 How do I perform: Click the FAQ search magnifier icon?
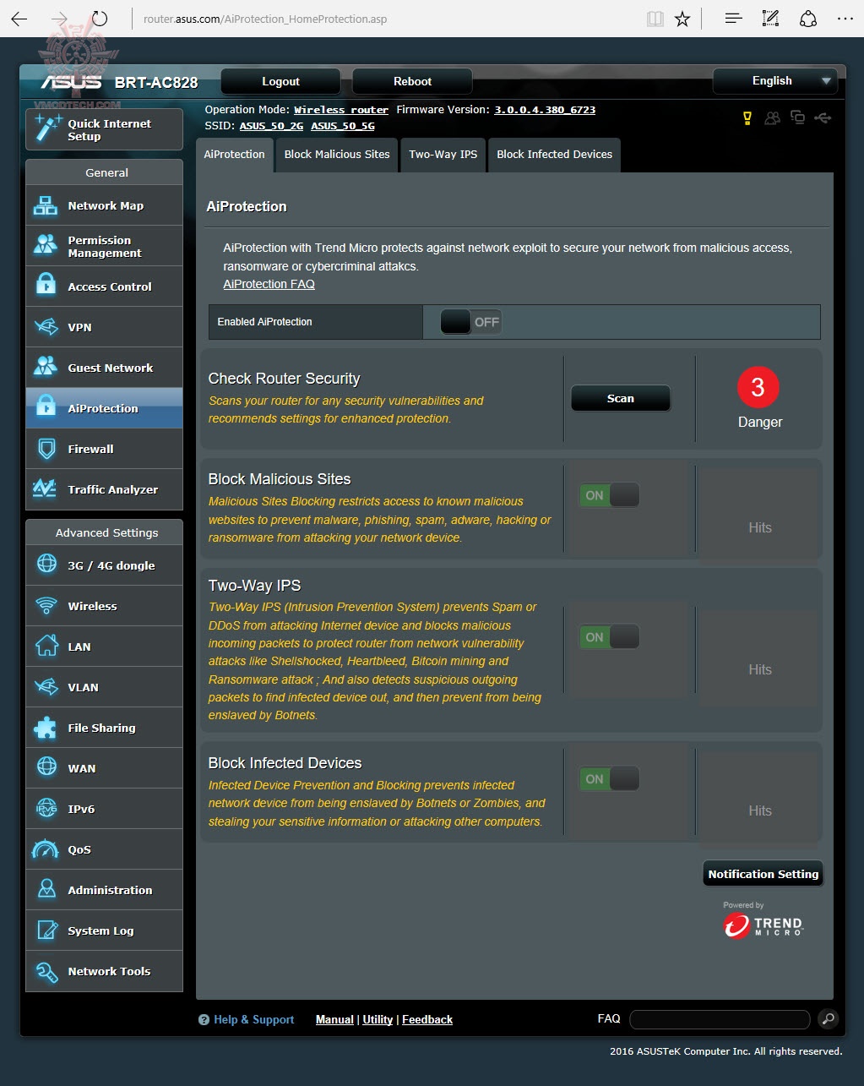[x=828, y=1019]
